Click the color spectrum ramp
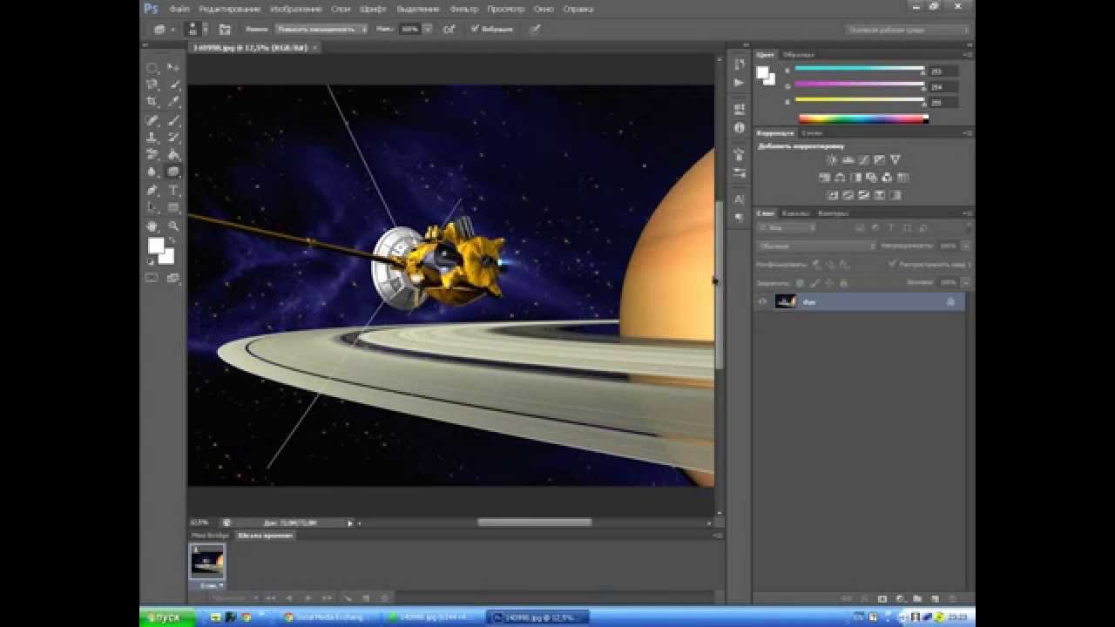1115x627 pixels. coord(863,118)
